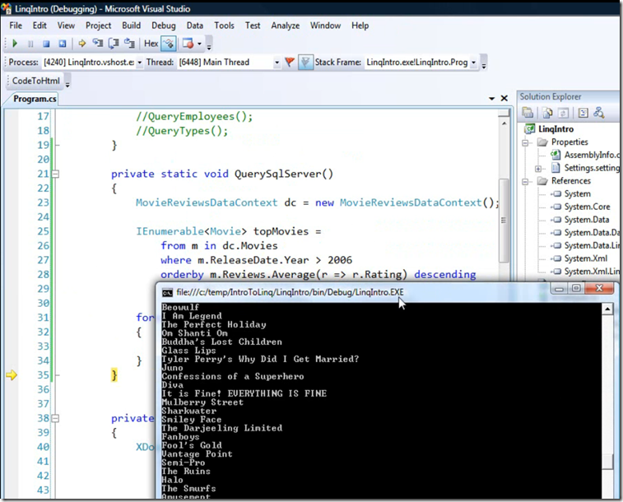Toggle the highlighted threads-in-source icon beside Hex
The width and height of the screenshot is (623, 502).
tap(169, 44)
